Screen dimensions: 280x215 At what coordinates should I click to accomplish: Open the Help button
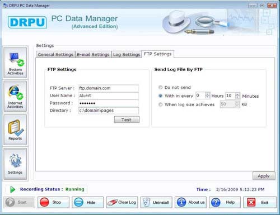tap(225, 202)
